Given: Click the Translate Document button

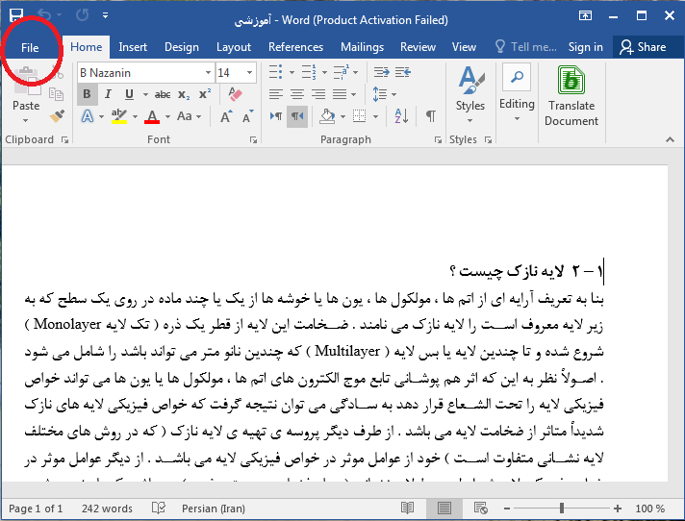Looking at the screenshot, I should [571, 96].
